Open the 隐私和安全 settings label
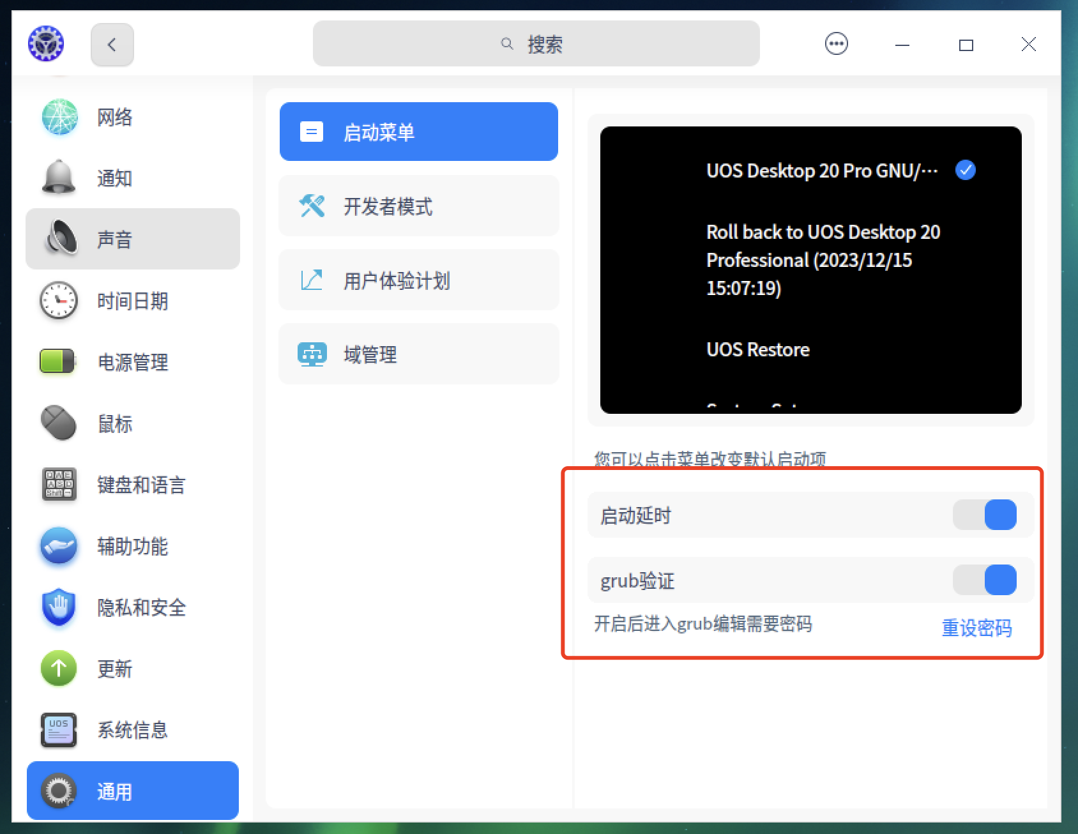 tap(141, 607)
